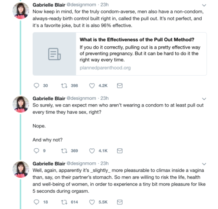This screenshot has width=218, height=209.
Task: Open the article placeholder thumbnail in link card
Action: pyautogui.click(x=54, y=54)
